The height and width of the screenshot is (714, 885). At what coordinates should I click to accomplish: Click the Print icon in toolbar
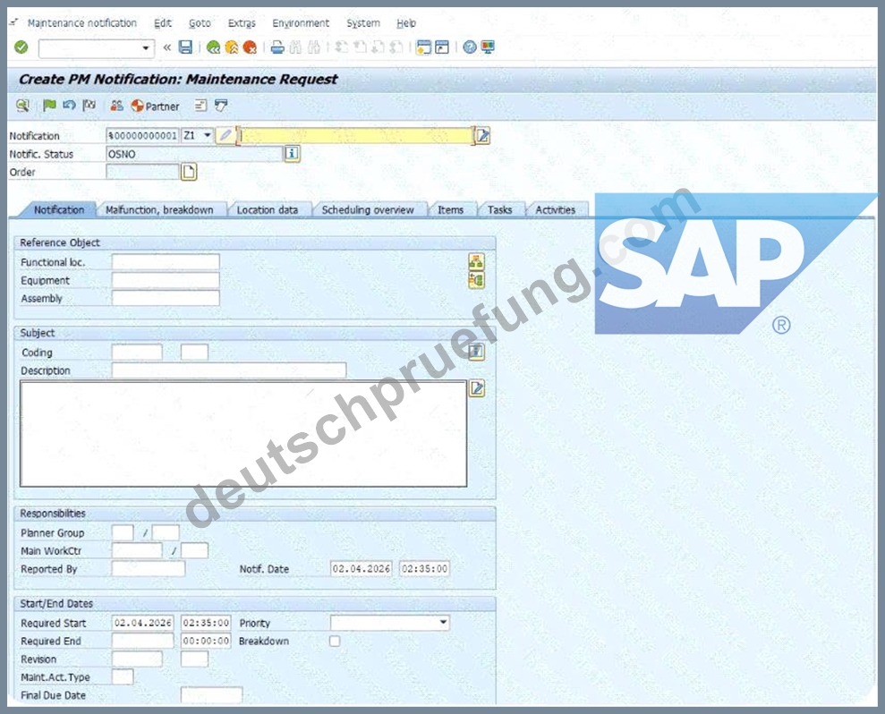(277, 47)
